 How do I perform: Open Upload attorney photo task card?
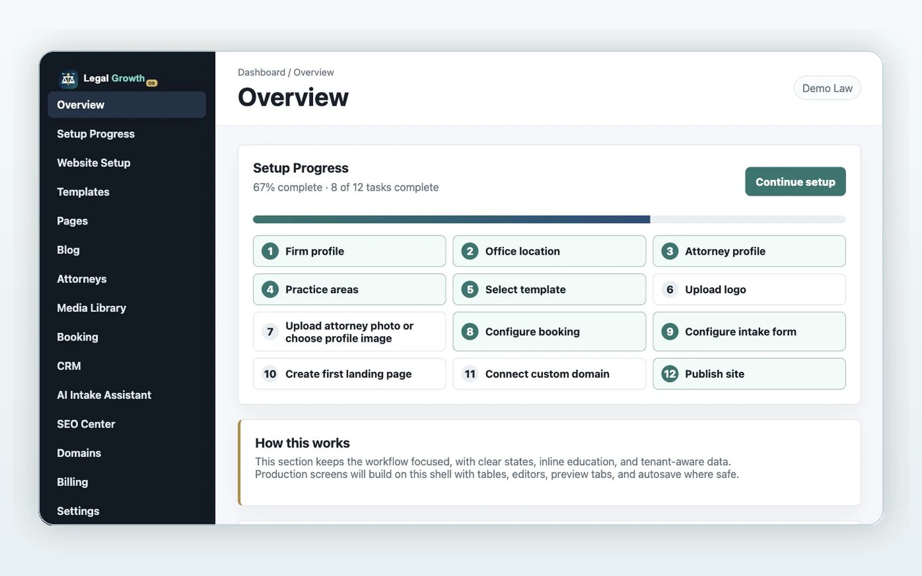(350, 332)
